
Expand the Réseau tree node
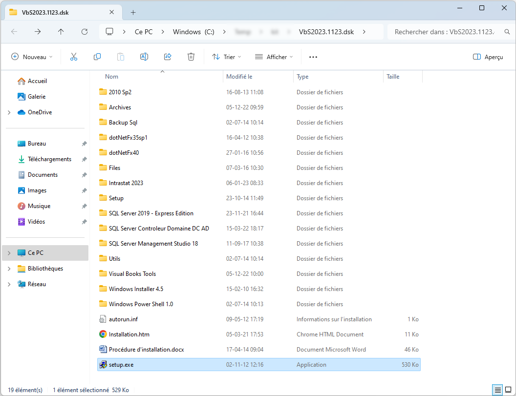coord(9,284)
